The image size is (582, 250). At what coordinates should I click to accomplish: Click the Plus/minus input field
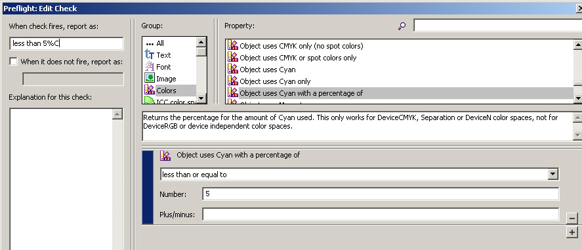[381, 214]
